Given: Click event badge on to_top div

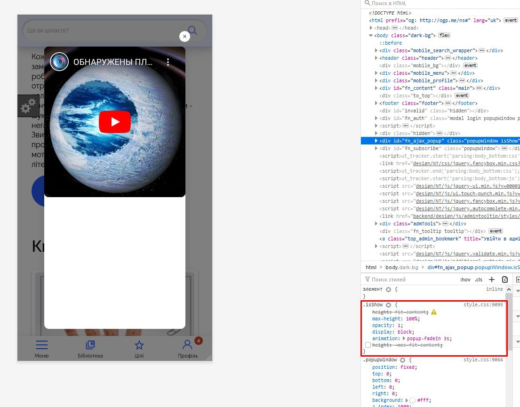Looking at the screenshot, I should pyautogui.click(x=462, y=96).
